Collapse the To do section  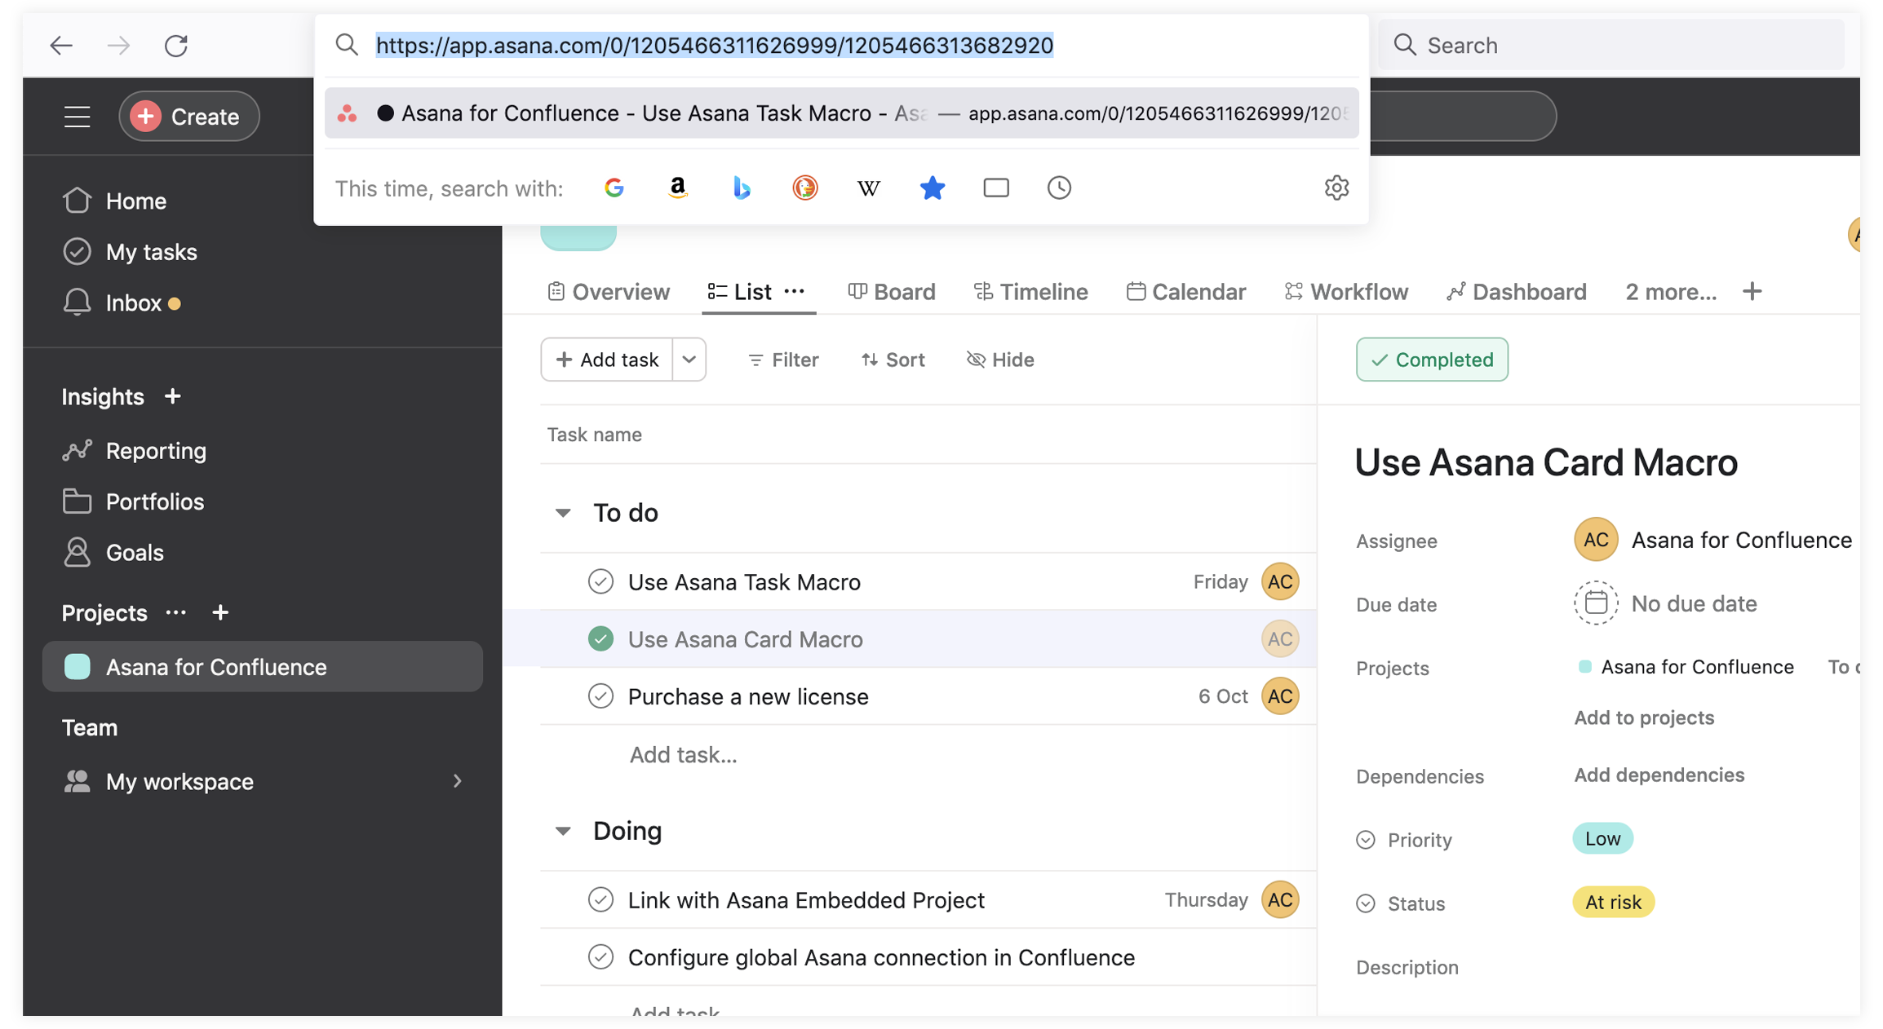coord(563,513)
